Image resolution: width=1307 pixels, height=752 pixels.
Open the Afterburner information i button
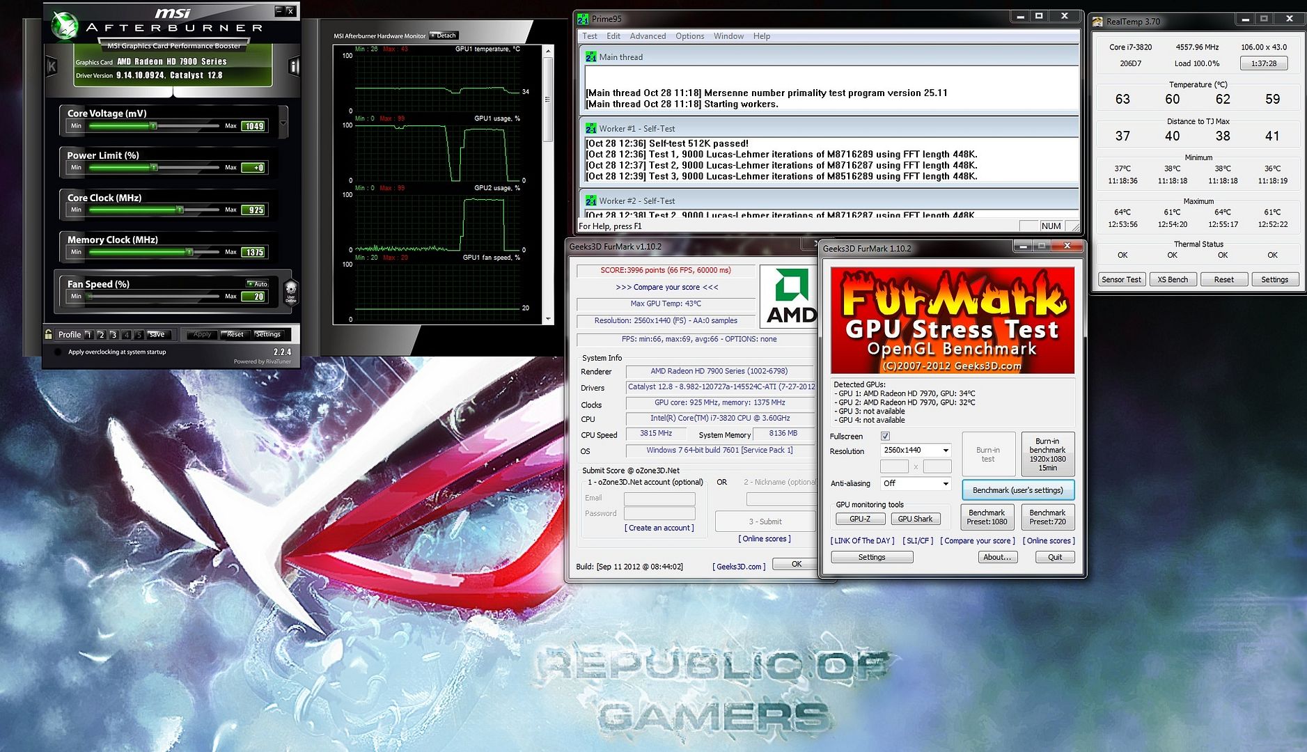tap(294, 67)
